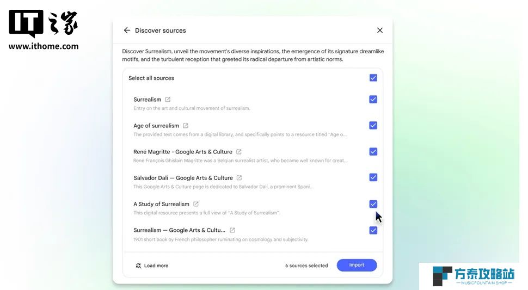Open external link icon beside Age of surrealism
Image resolution: width=528 pixels, height=290 pixels.
point(186,126)
